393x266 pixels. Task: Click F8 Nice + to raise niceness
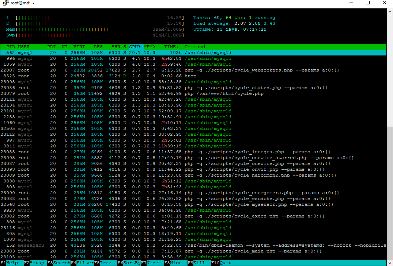click(x=176, y=263)
